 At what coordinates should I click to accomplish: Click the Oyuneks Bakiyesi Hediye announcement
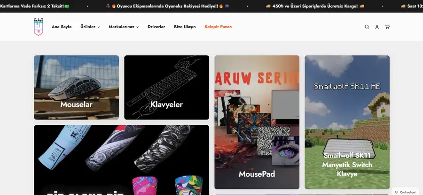click(x=167, y=6)
